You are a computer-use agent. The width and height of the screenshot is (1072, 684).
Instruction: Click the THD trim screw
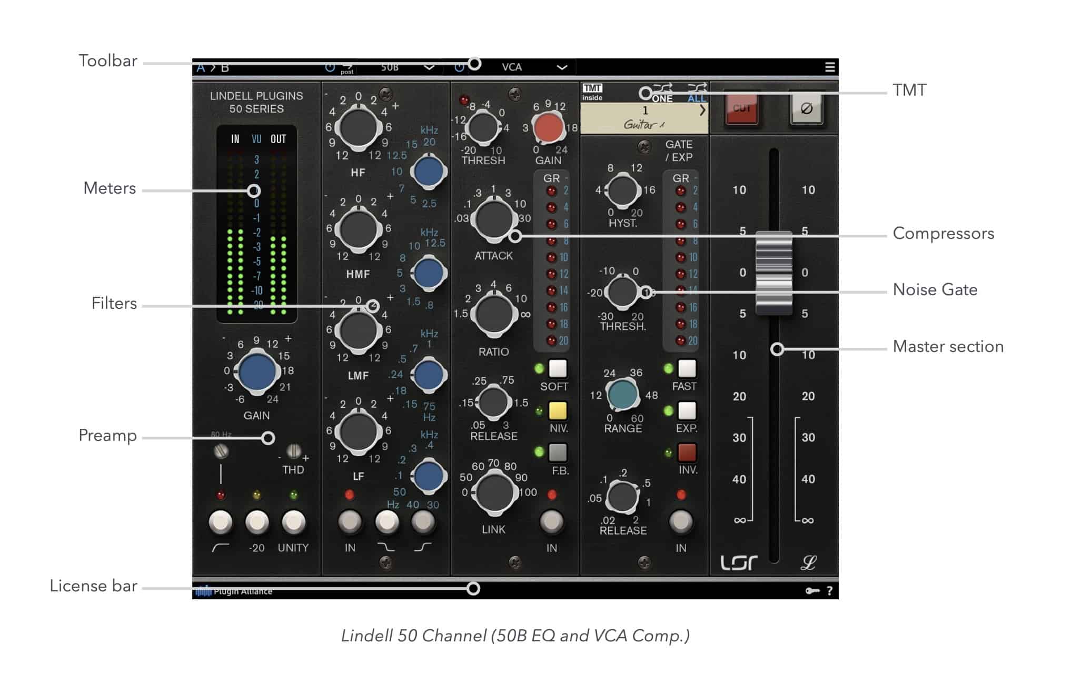[x=293, y=451]
